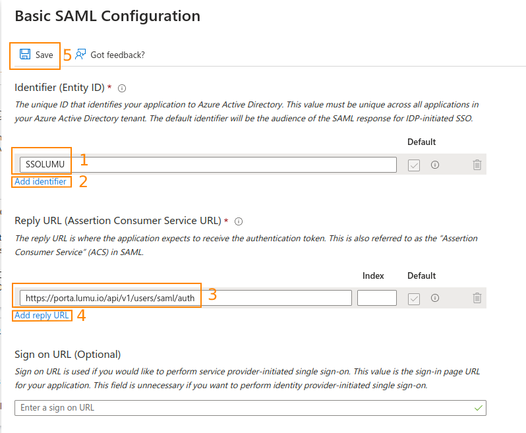
Task: Click info icon next to identifier Default checkbox
Action: 434,165
